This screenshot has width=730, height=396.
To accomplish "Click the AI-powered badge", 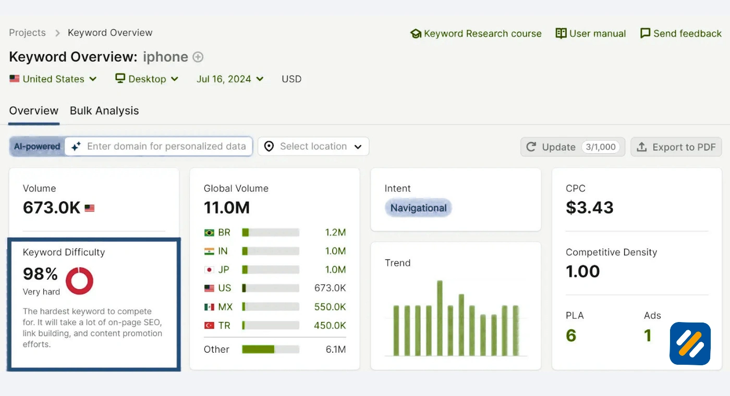I will coord(37,146).
